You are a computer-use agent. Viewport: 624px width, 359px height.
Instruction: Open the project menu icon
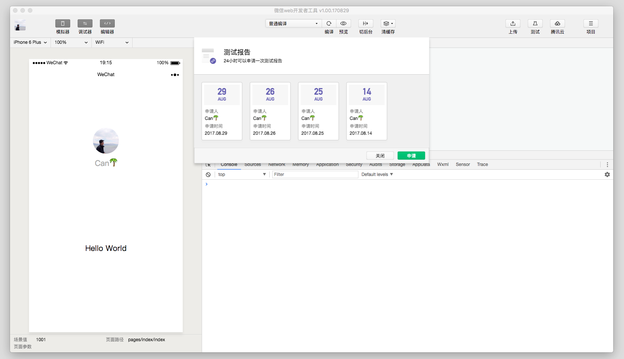(x=591, y=23)
